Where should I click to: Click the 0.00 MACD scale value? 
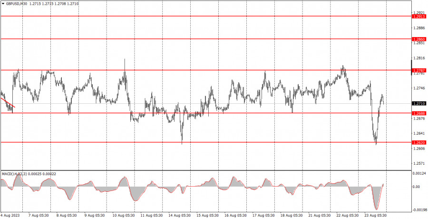tap(417, 187)
